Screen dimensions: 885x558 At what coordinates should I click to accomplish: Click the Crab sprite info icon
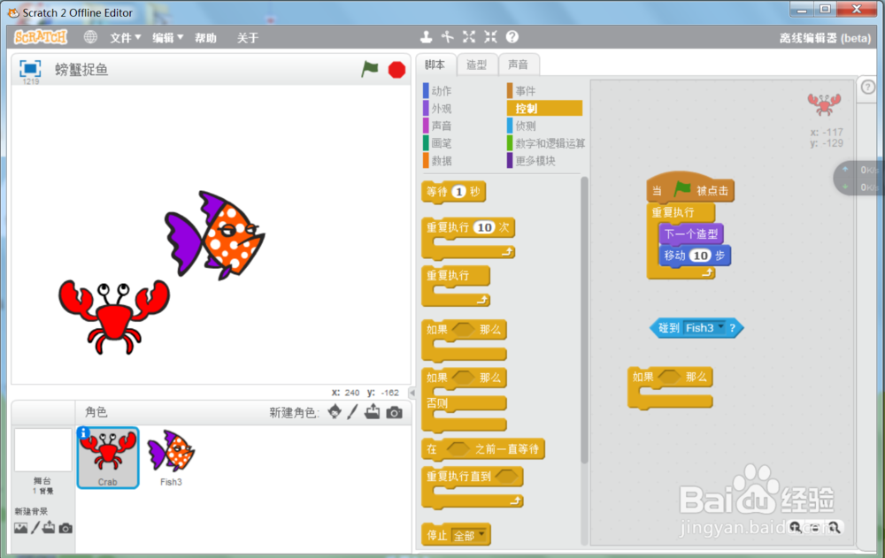point(83,432)
